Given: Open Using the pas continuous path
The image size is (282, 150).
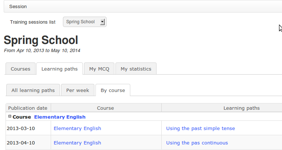Looking at the screenshot, I should 197,143.
